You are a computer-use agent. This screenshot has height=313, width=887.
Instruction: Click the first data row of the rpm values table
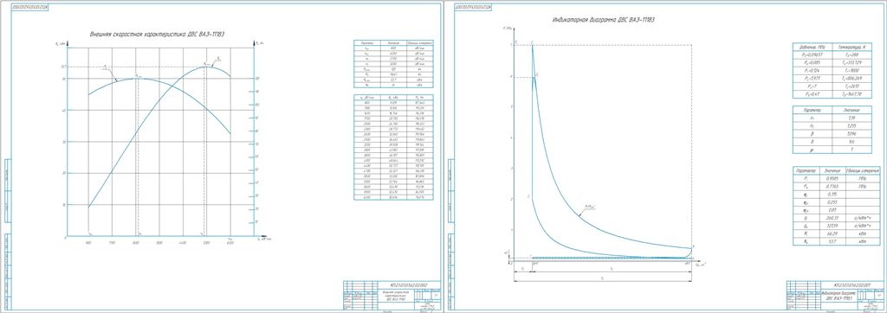393,103
